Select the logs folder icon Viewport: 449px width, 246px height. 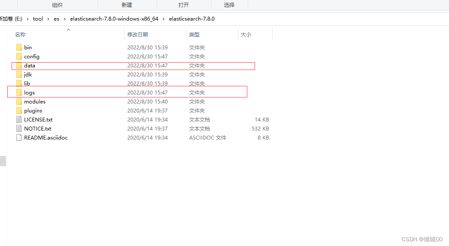click(19, 92)
